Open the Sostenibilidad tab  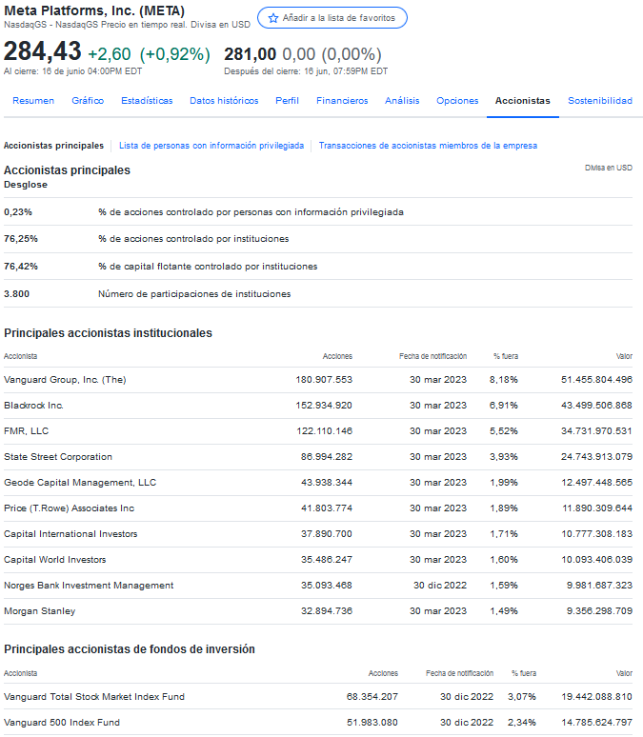tap(600, 101)
